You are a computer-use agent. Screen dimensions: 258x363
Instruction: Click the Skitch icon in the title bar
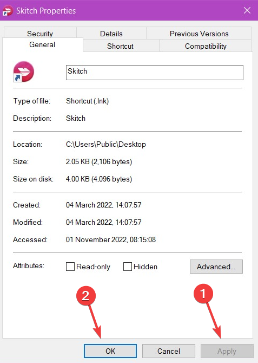pos(8,11)
